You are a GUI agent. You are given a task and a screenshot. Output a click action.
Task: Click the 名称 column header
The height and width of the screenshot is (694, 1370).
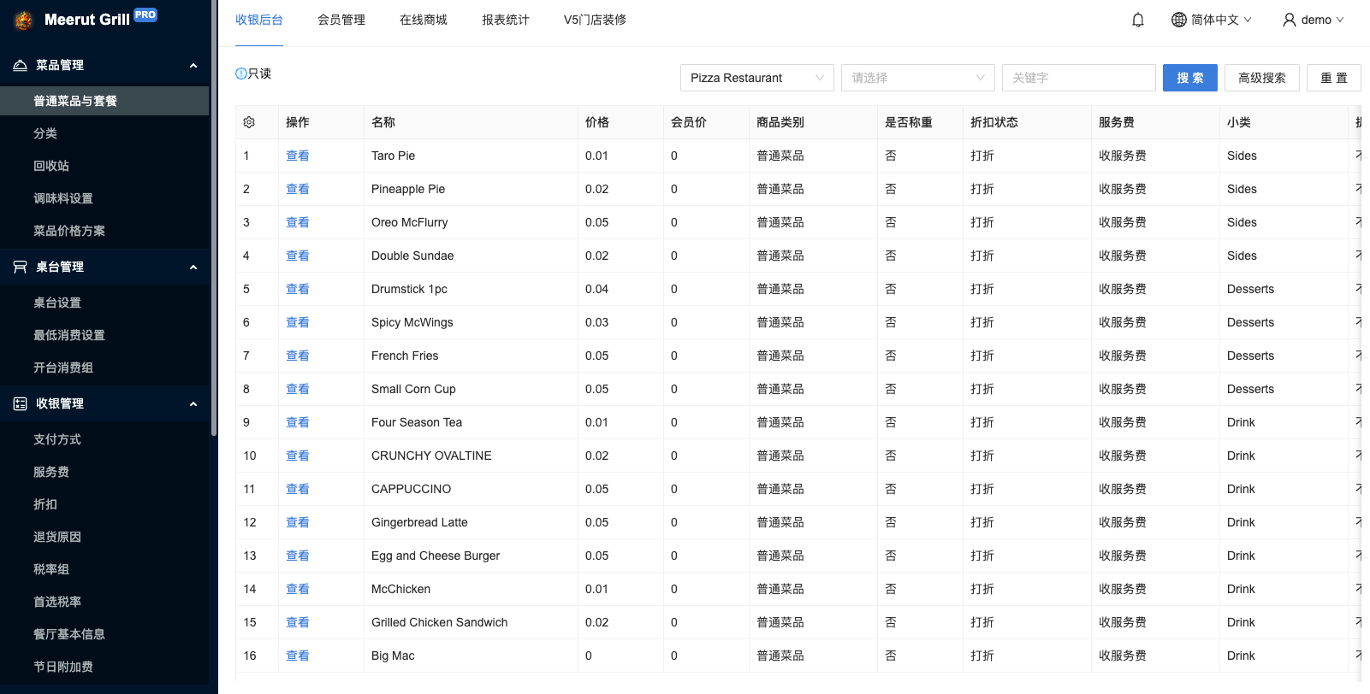click(471, 122)
